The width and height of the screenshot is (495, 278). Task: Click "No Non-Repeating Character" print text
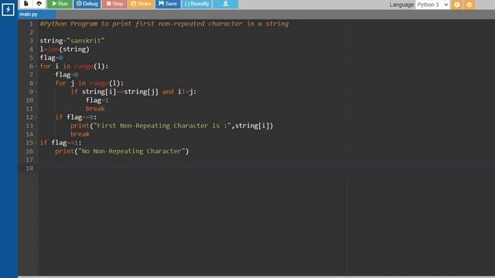click(x=131, y=151)
